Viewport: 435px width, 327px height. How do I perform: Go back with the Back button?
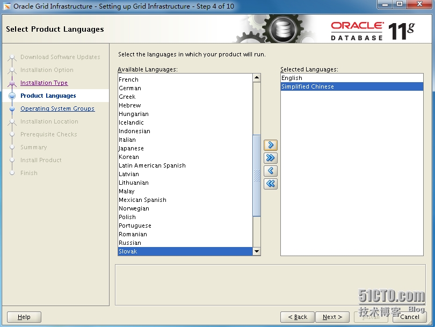click(298, 317)
